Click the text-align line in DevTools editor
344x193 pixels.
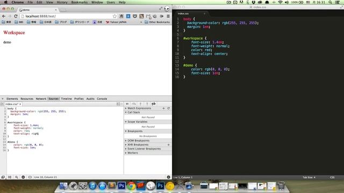coord(26,133)
